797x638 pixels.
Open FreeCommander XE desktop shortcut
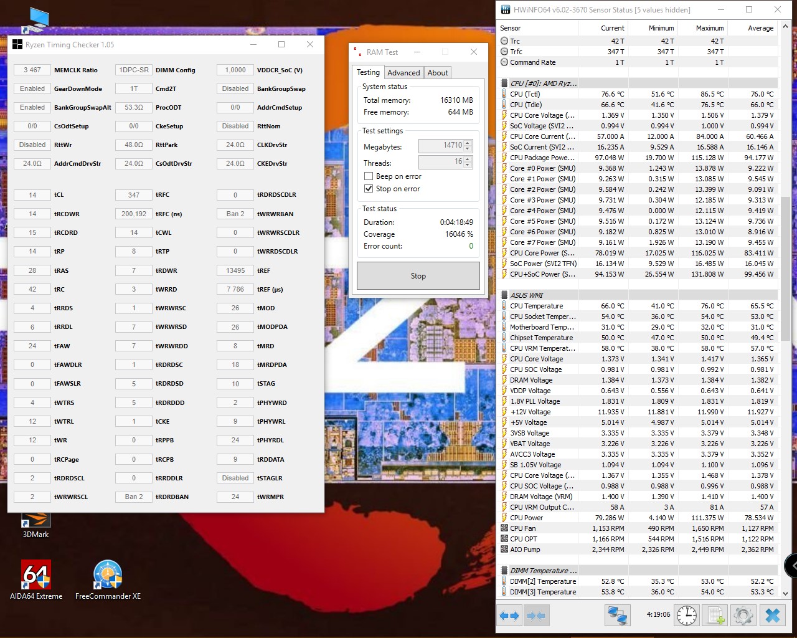[x=108, y=580]
